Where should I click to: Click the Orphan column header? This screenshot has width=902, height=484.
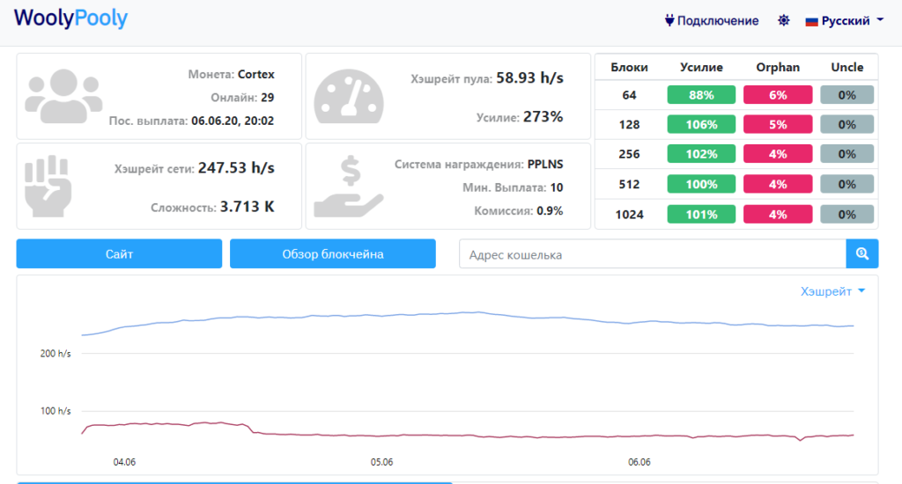tap(778, 67)
